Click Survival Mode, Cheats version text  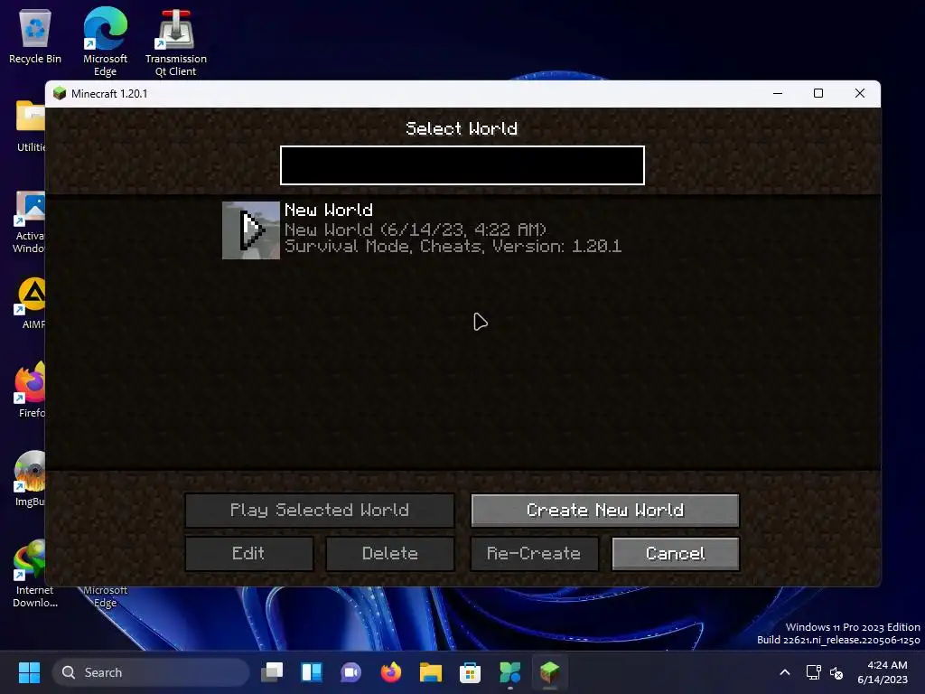[453, 246]
